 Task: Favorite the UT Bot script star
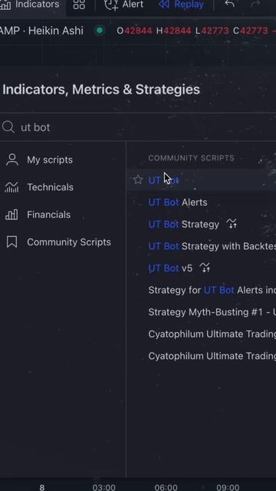[x=138, y=180]
